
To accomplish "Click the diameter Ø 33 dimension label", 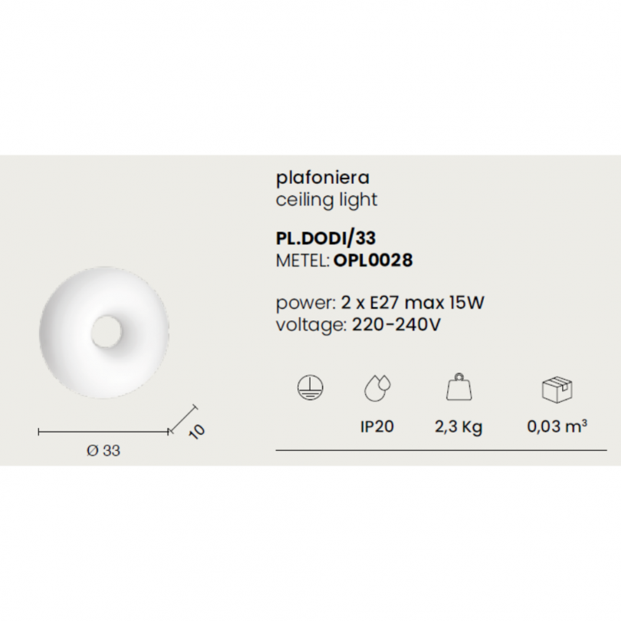I will click(103, 451).
